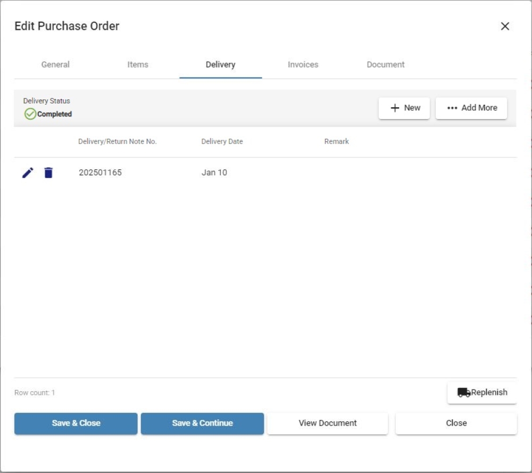This screenshot has height=473, width=532.
Task: Close the Edit Purchase Order dialog with X
Action: point(505,26)
